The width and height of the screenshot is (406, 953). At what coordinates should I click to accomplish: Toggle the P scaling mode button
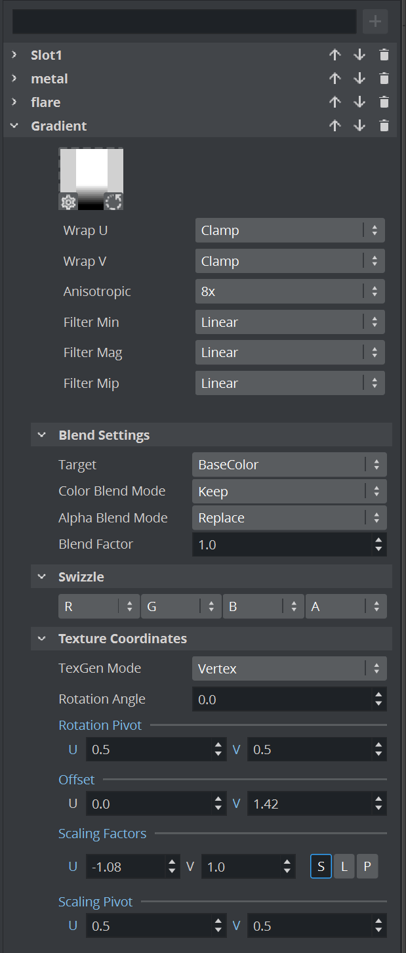367,867
